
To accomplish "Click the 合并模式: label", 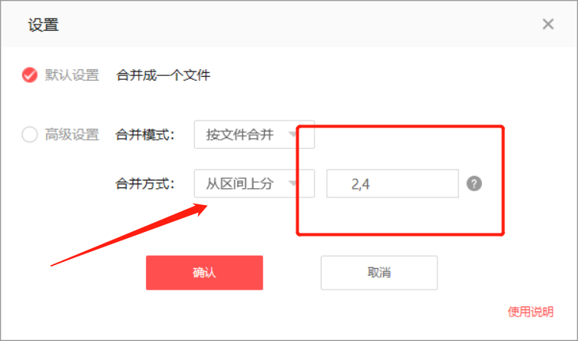I will (x=144, y=134).
